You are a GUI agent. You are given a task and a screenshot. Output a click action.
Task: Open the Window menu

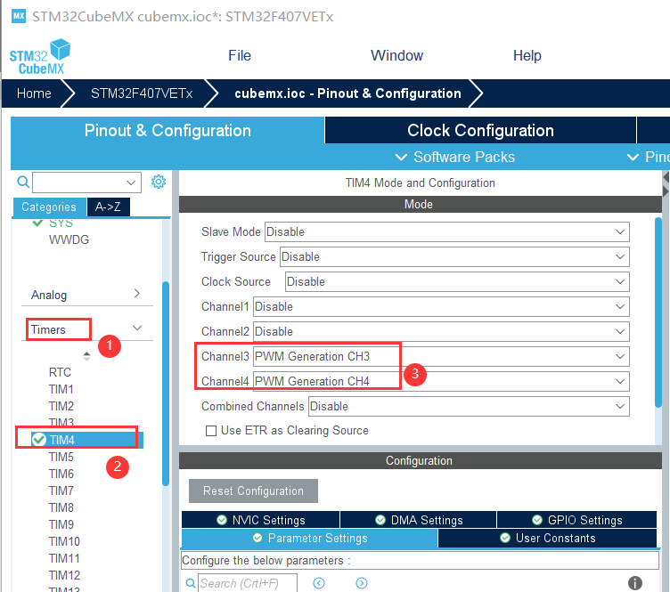(396, 55)
